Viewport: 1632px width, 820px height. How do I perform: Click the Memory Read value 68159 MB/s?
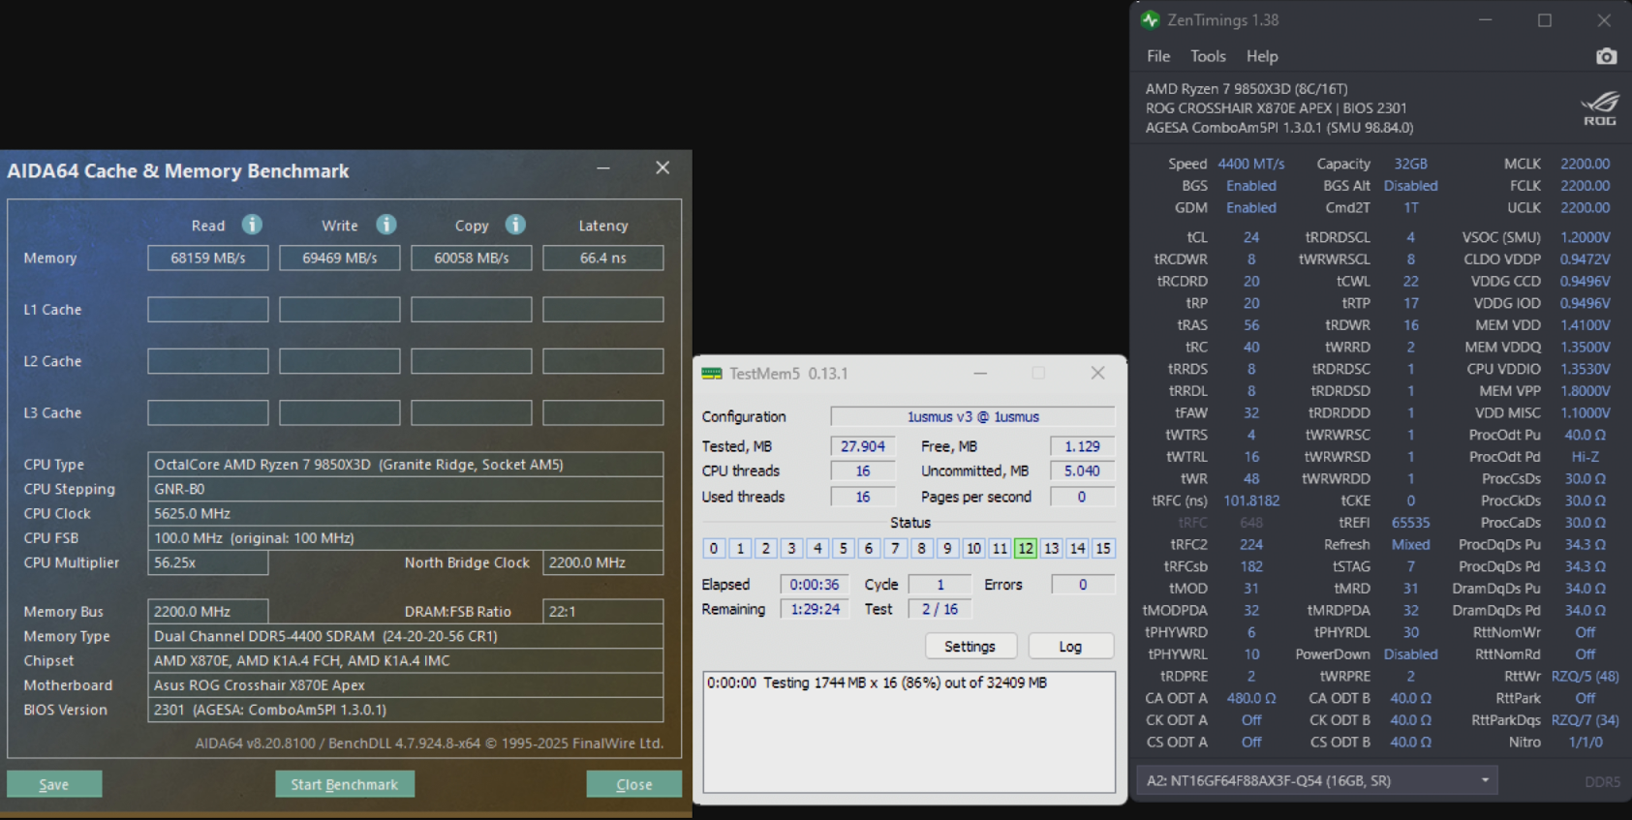point(208,258)
